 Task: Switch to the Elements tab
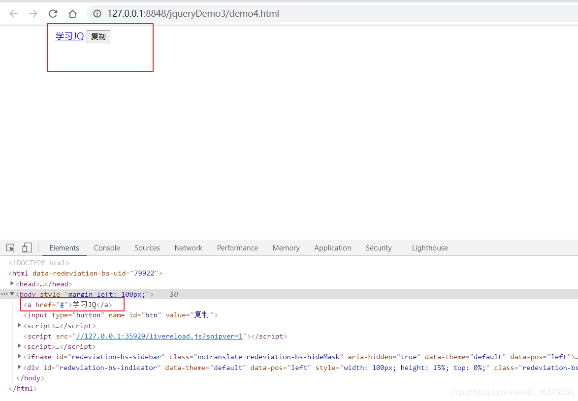point(64,248)
